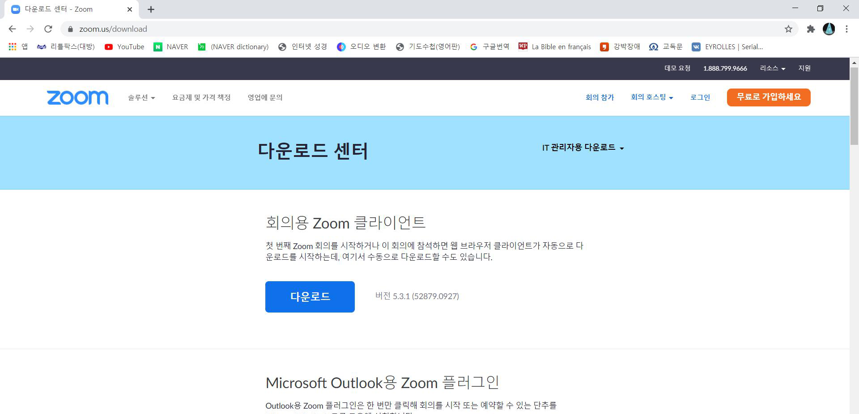859x414 pixels.
Task: Click Microsoft Outlook용 Zoom 플러그인 heading
Action: pos(382,383)
